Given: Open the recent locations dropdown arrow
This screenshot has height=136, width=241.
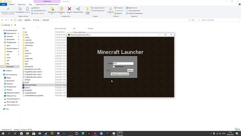Looking at the screenshot, I should click(9, 20).
